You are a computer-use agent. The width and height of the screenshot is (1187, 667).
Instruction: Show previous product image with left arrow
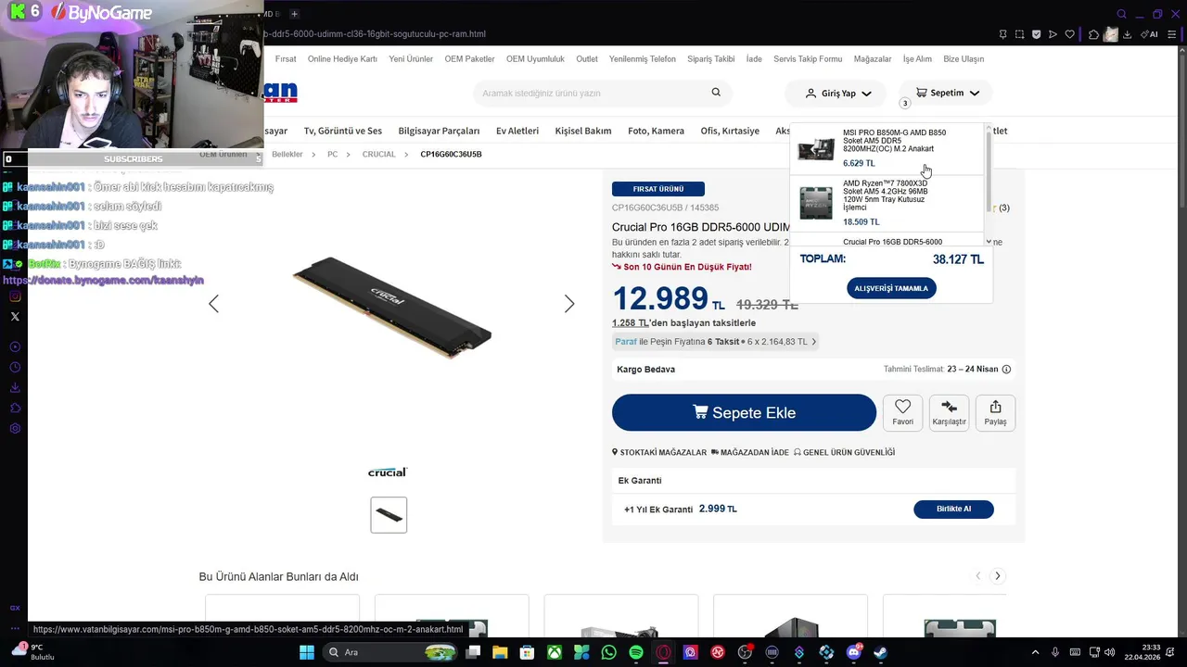[x=213, y=304]
